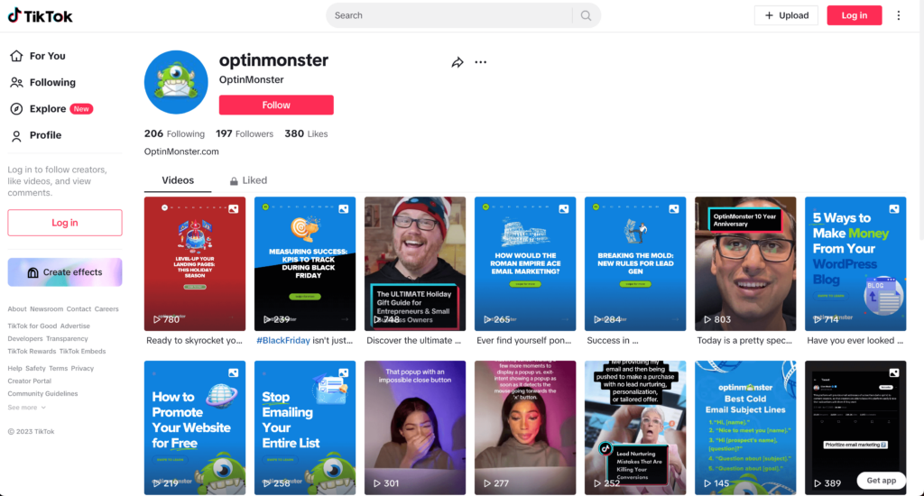This screenshot has height=496, width=924.
Task: Open the TikTok Rewards link
Action: 32,352
